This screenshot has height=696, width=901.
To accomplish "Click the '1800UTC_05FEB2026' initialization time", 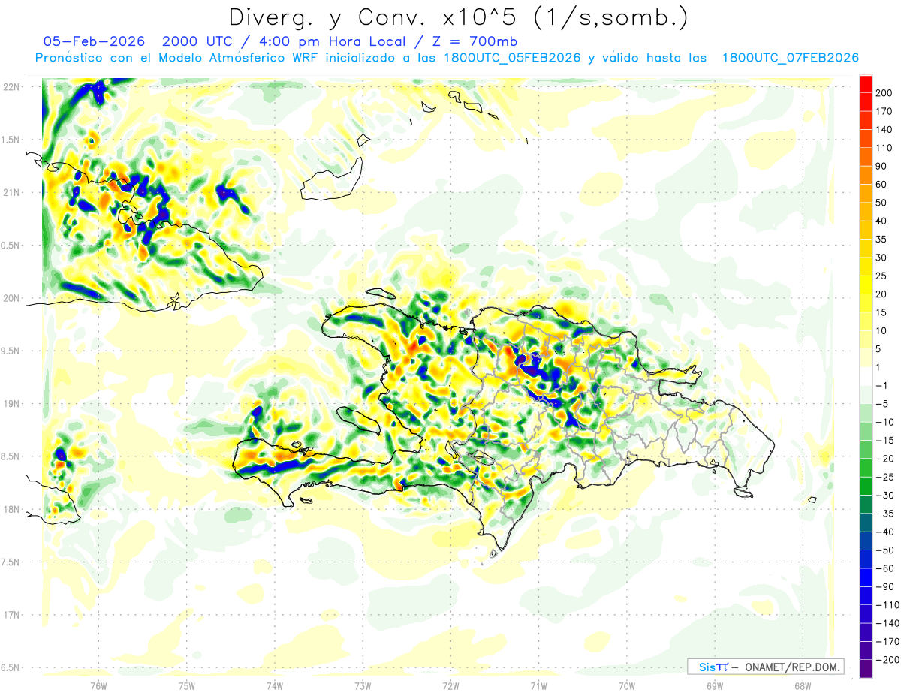I will pos(513,58).
